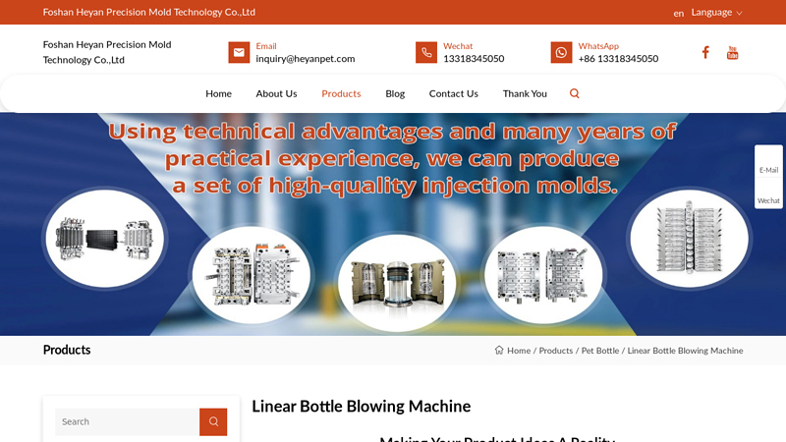
Task: Go to Home menu item
Action: pos(218,93)
